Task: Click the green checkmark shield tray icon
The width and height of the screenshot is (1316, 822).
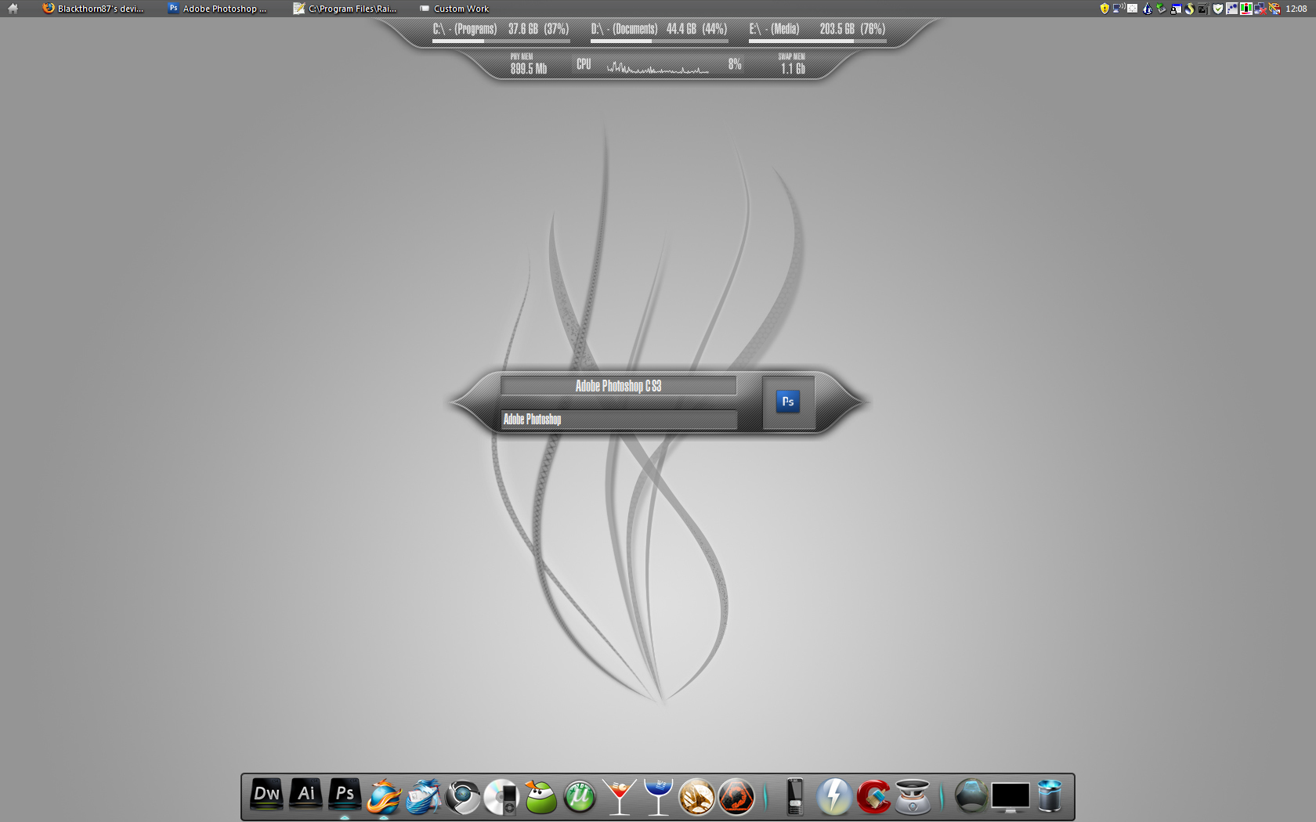Action: (1218, 9)
